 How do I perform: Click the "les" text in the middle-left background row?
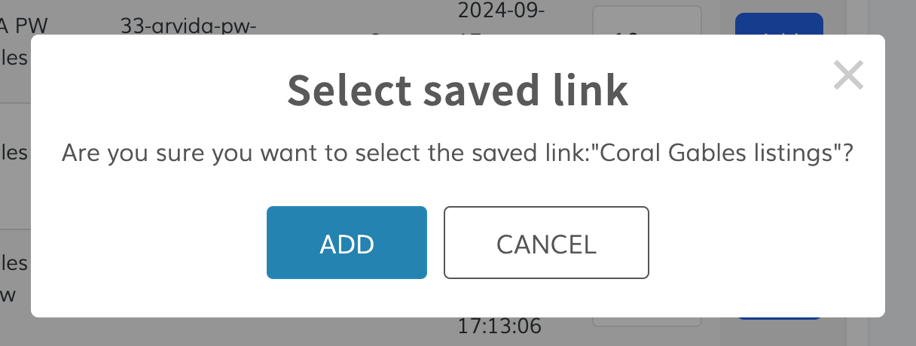pyautogui.click(x=14, y=153)
